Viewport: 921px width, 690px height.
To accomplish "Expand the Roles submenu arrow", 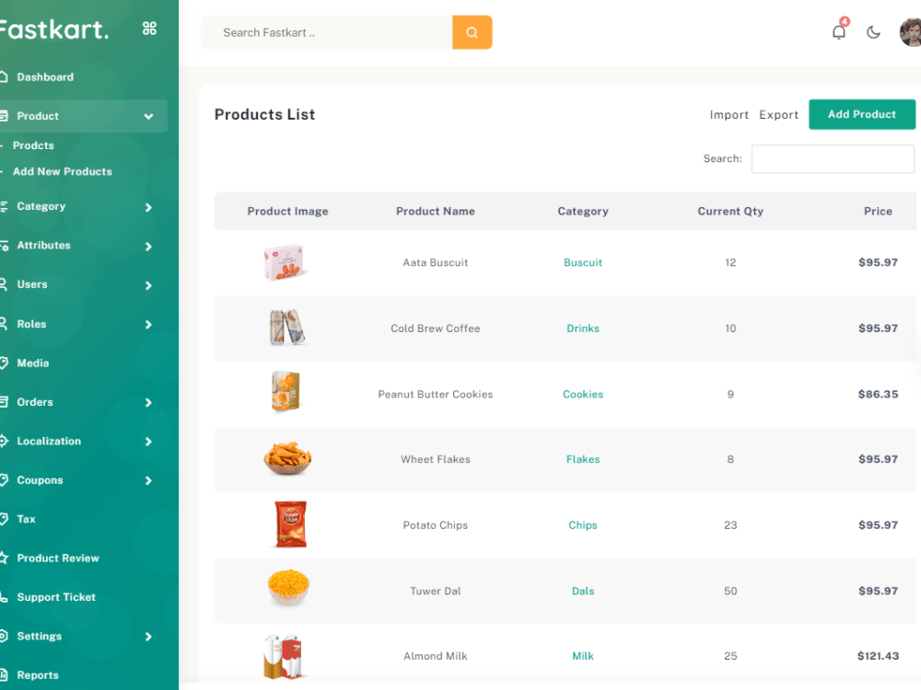I will [148, 325].
